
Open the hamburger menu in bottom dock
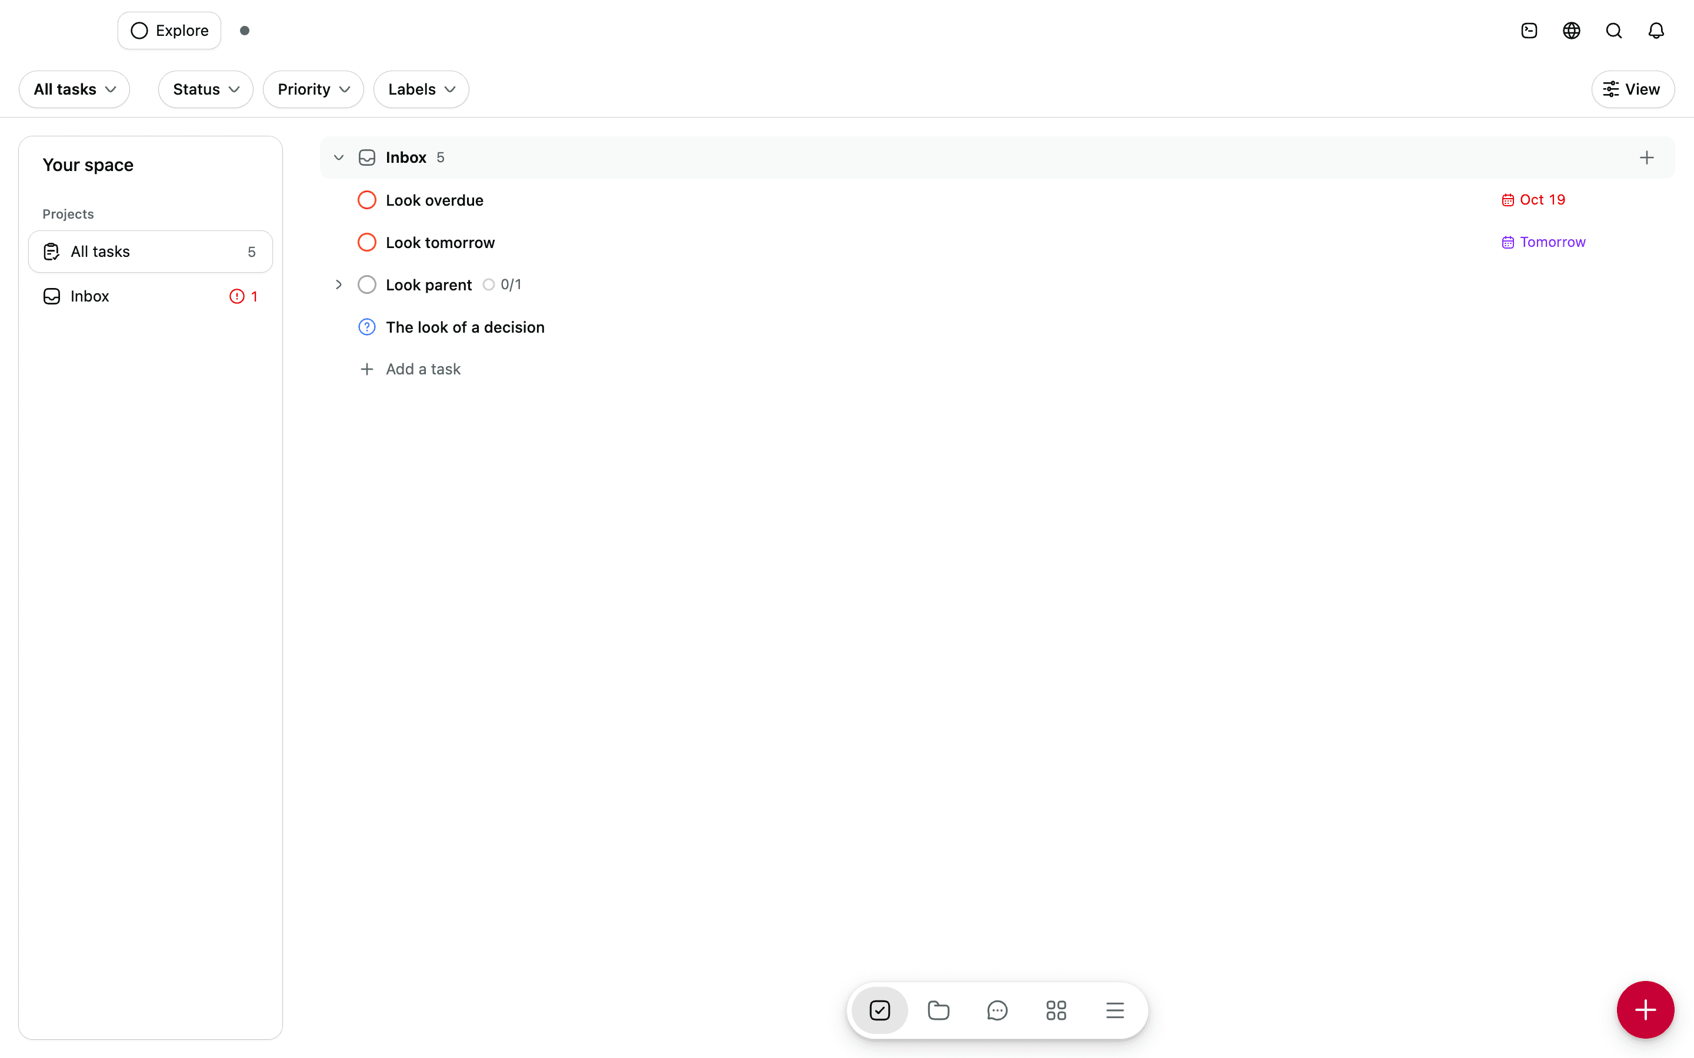pos(1115,1010)
